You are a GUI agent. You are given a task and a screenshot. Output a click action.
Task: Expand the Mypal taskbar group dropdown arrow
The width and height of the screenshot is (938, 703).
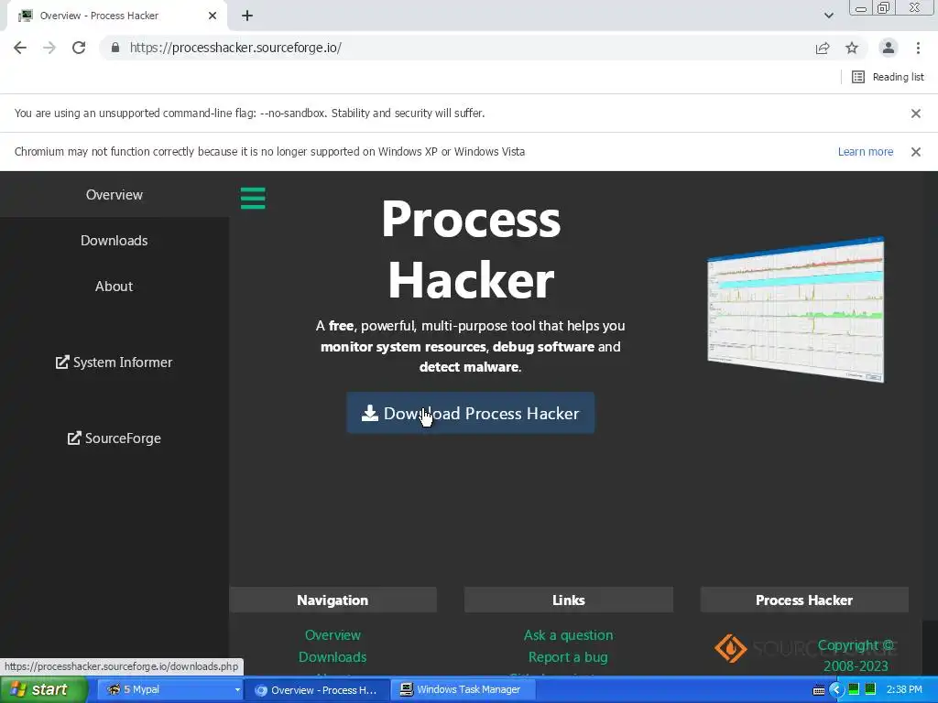click(x=237, y=690)
